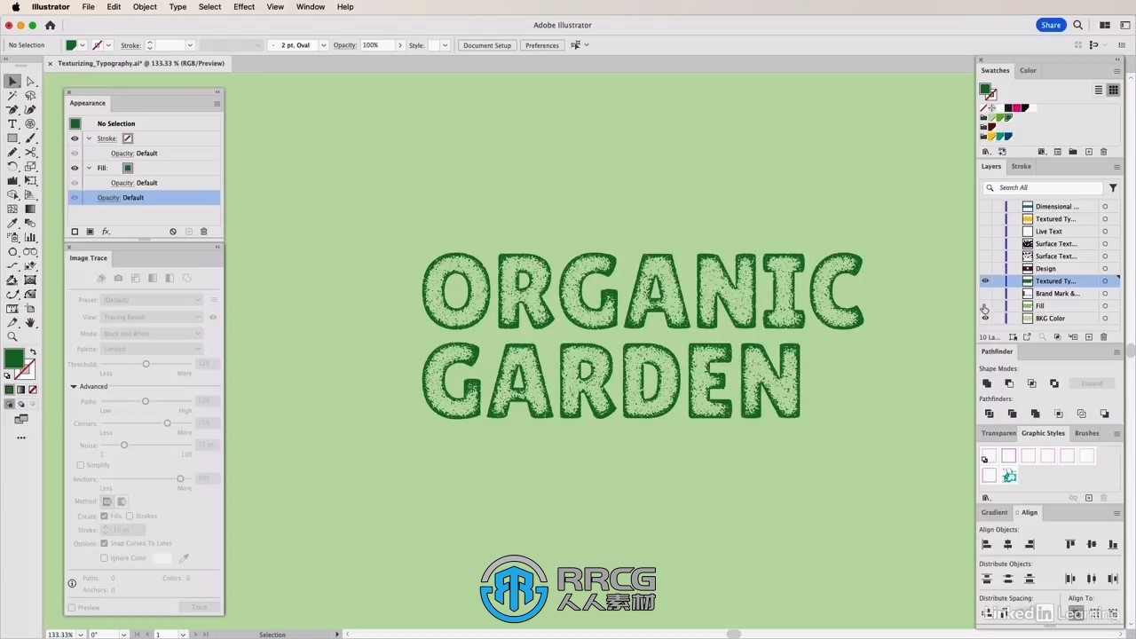The height and width of the screenshot is (639, 1136).
Task: Open the Preset dropdown in Image Trace
Action: [153, 300]
